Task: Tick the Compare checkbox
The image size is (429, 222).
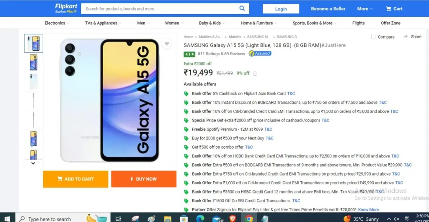Action: 373,37
